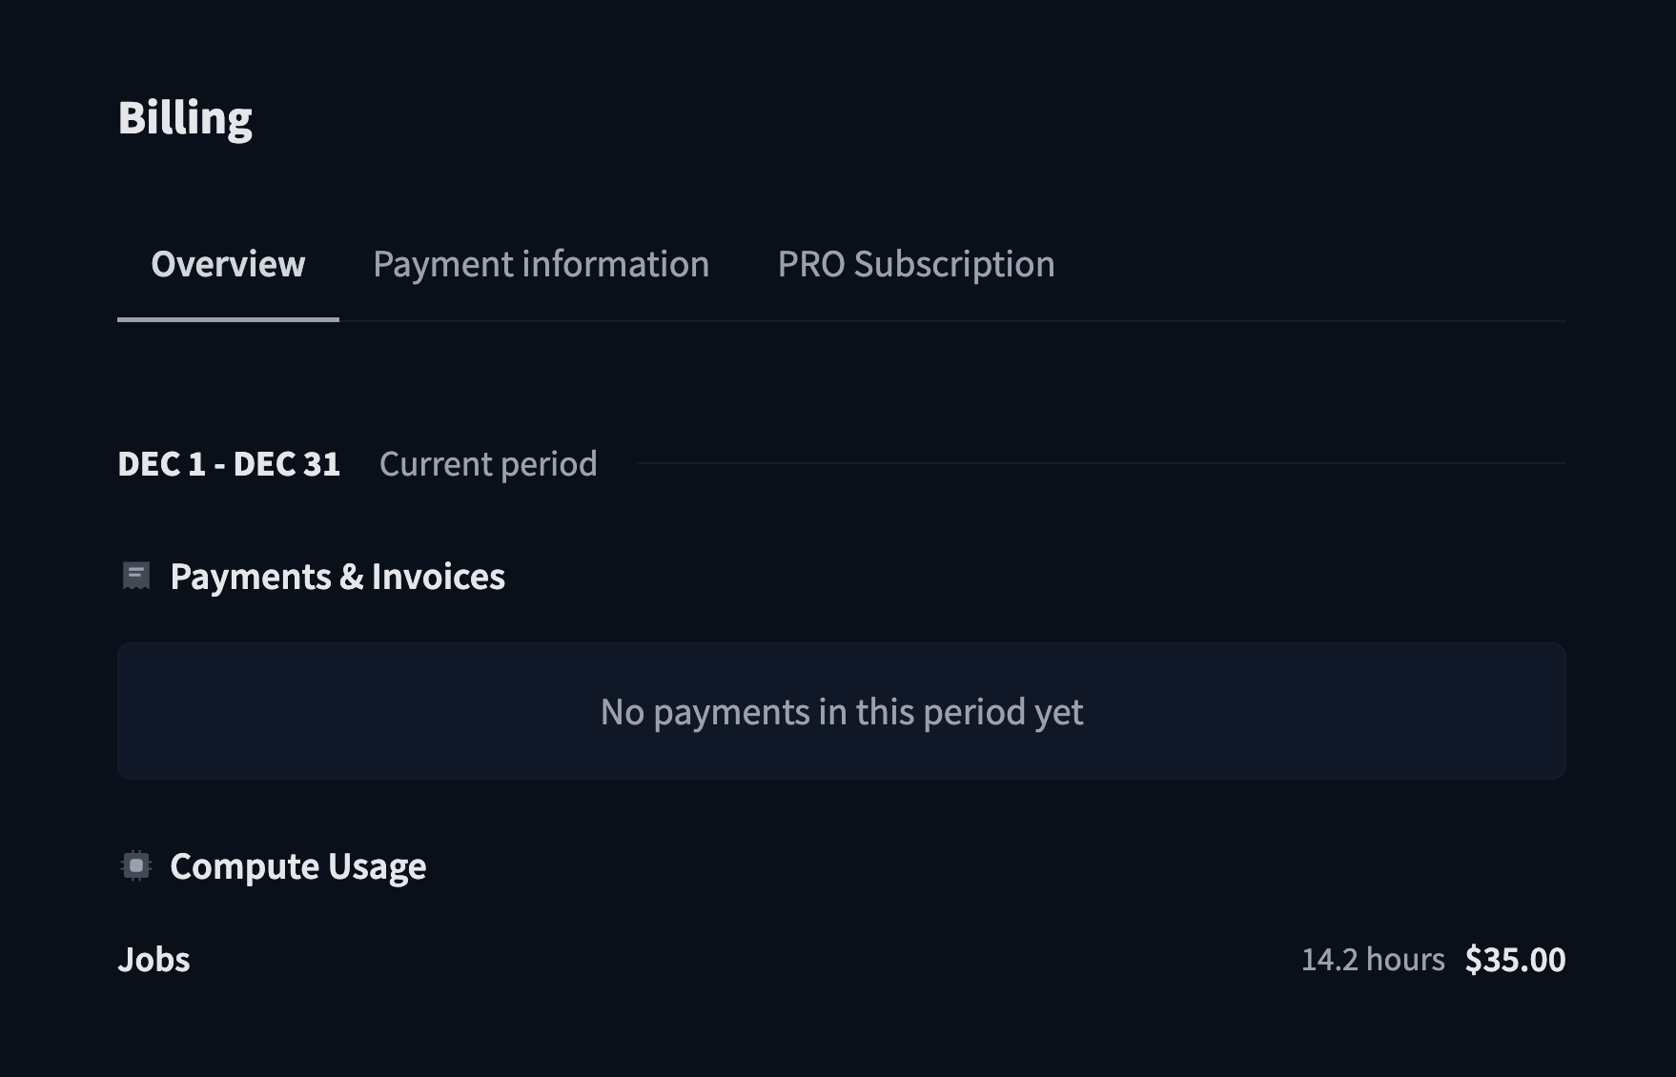This screenshot has height=1077, width=1676.
Task: Click the DEC 31 end date text
Action: (286, 464)
